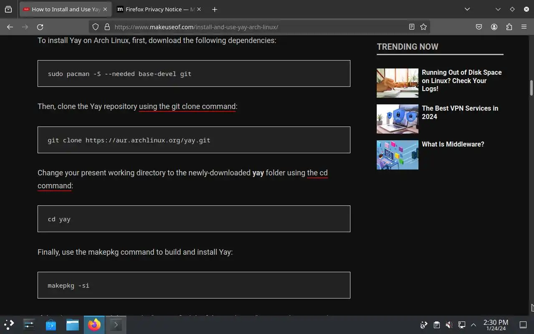This screenshot has height=334, width=534.
Task: Click the URL address field
Action: point(259,27)
